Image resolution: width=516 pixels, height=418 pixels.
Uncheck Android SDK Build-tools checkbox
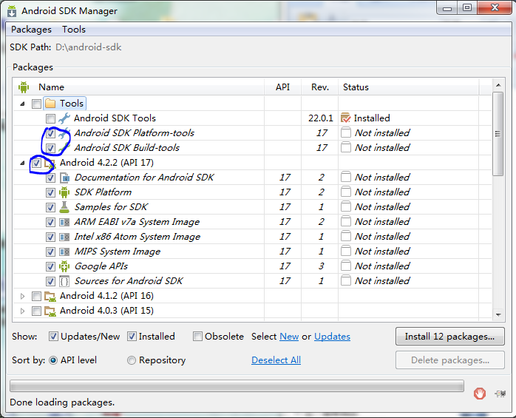coord(50,148)
